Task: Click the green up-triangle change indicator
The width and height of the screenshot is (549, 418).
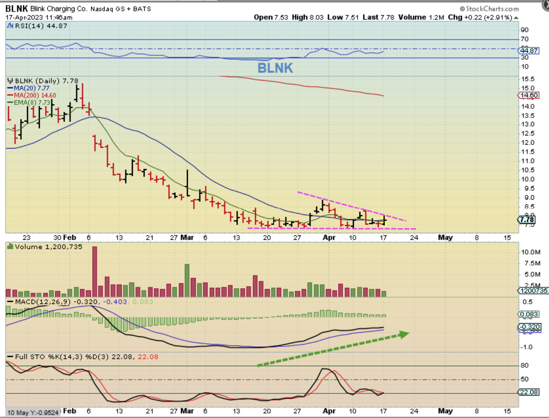Action: [x=516, y=17]
